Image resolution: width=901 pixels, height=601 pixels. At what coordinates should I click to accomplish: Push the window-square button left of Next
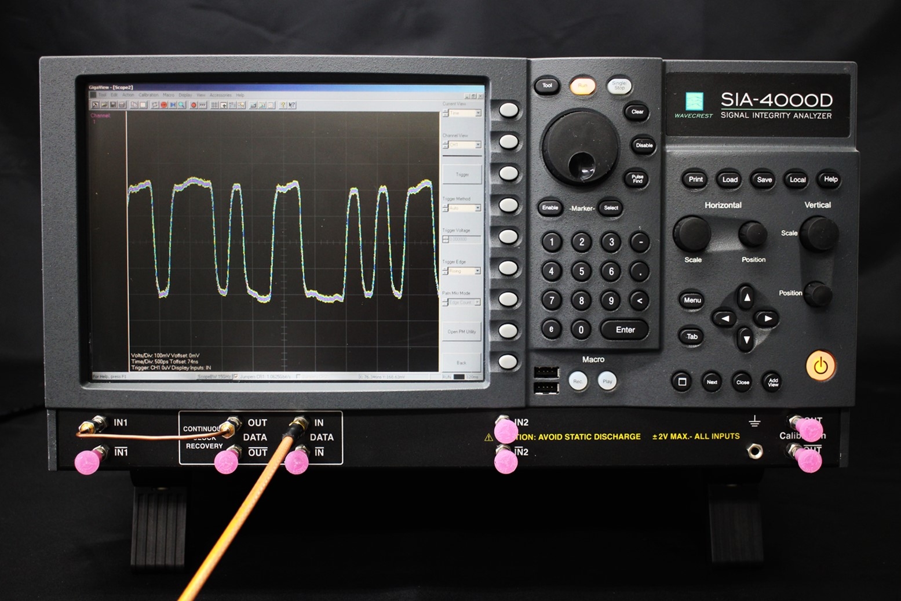(682, 381)
